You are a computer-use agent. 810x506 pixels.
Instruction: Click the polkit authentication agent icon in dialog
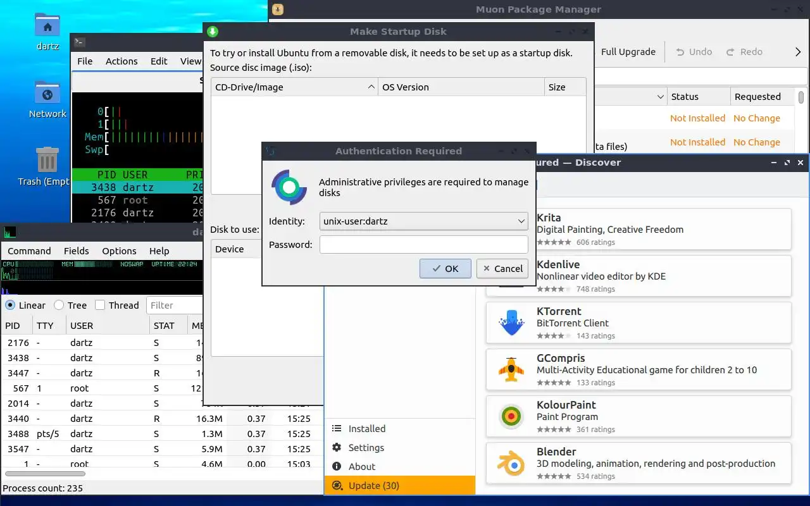tap(289, 187)
